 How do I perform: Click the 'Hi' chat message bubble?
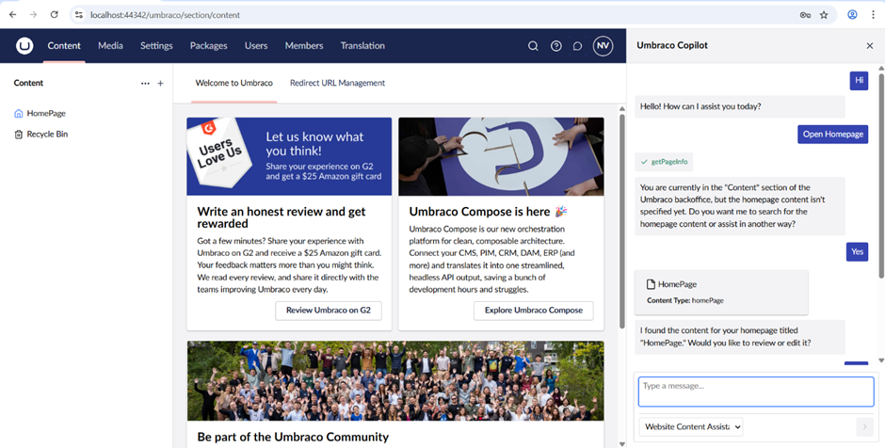point(859,80)
